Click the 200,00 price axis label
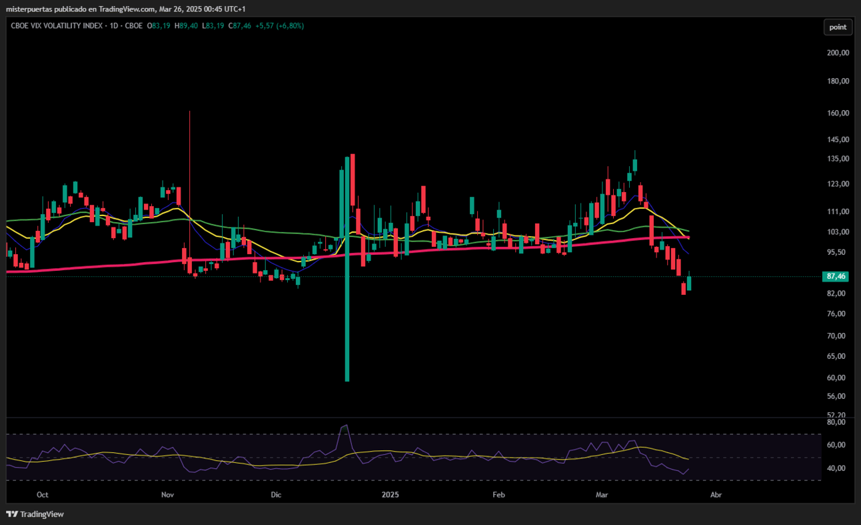This screenshot has height=525, width=861. (838, 53)
